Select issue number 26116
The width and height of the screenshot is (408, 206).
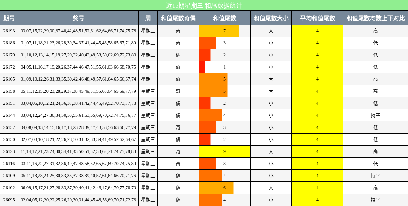[x=9, y=164]
